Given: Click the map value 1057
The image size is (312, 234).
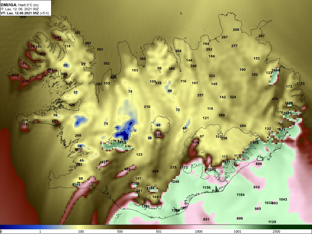Looking at the screenshot, I should [79, 149].
